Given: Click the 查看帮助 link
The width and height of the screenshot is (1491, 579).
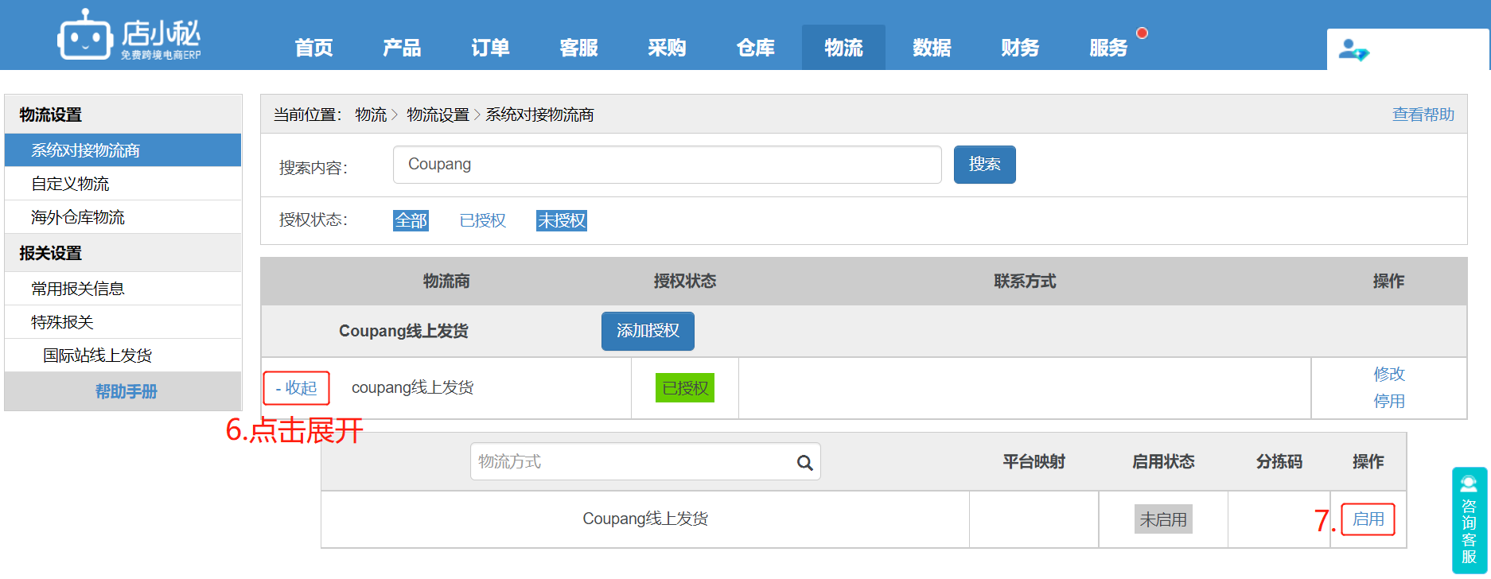Looking at the screenshot, I should [1423, 115].
